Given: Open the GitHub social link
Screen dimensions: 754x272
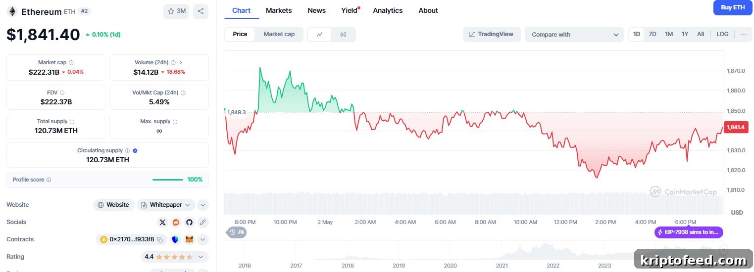Looking at the screenshot, I should coord(189,222).
